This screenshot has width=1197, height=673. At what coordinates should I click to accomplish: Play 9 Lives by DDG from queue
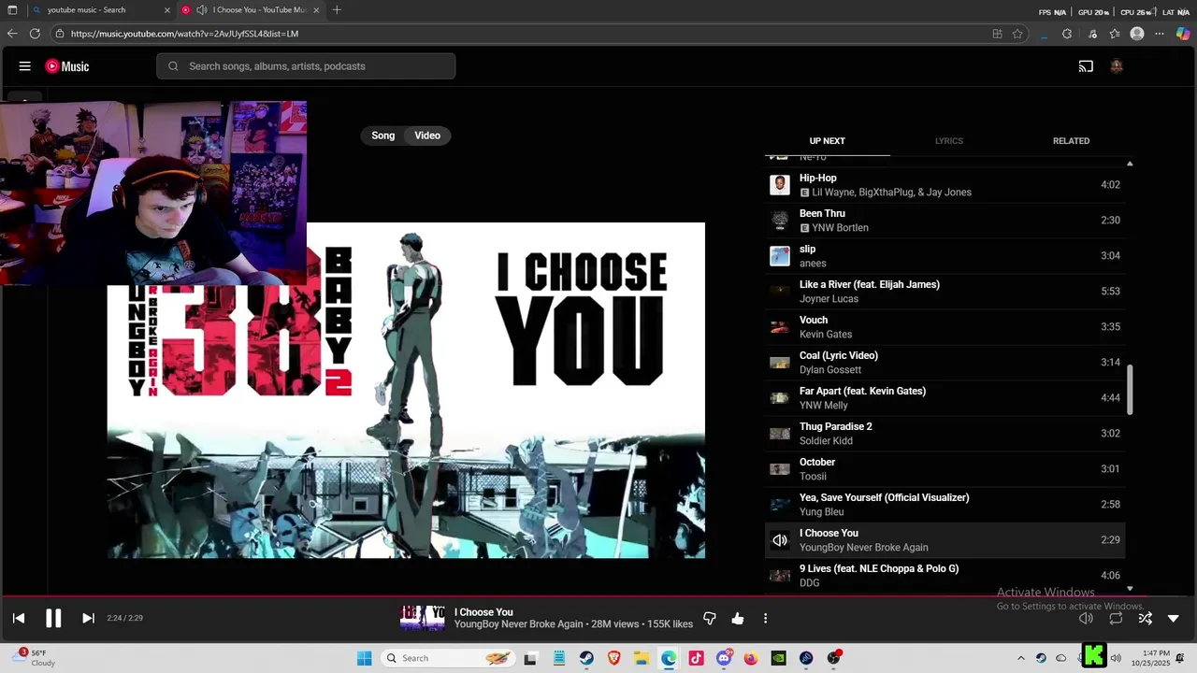coord(945,576)
